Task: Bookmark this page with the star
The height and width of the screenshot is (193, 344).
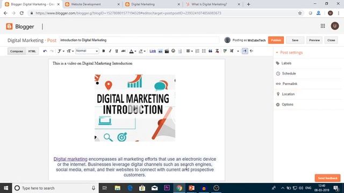Action: pos(300,13)
